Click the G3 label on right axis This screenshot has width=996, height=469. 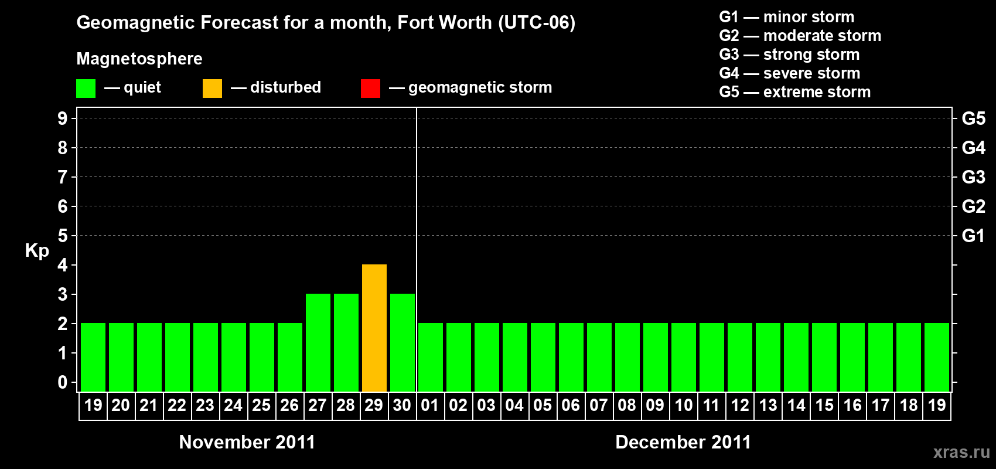click(x=974, y=177)
